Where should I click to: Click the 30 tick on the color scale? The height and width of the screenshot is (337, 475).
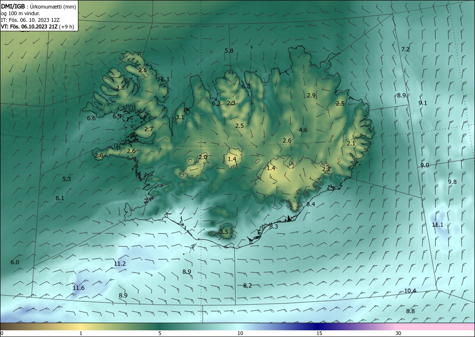click(398, 334)
